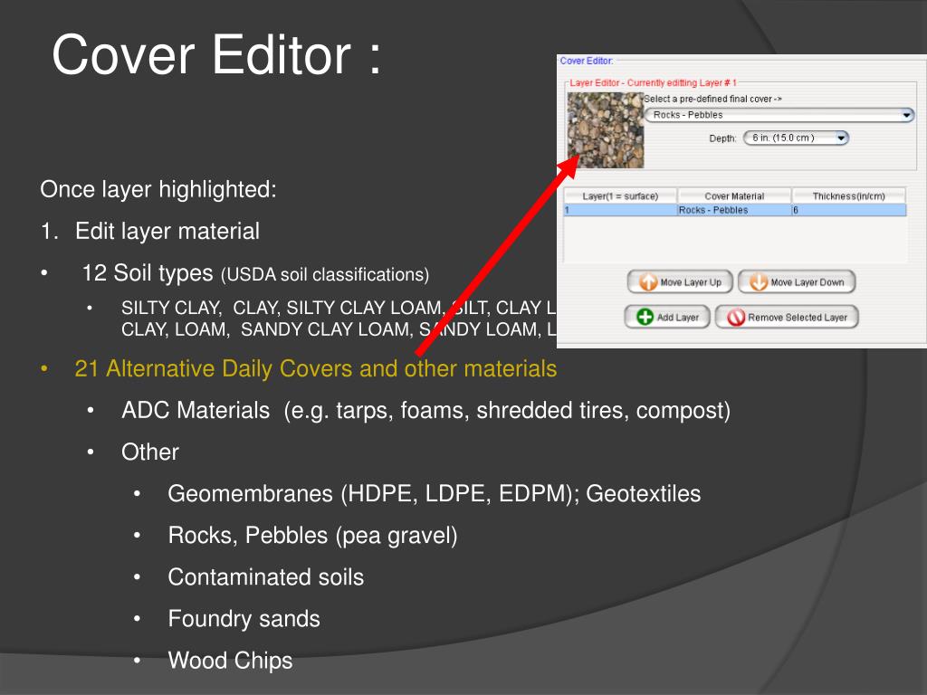Open the Rocks - Pebbles cover dropdown

pos(779,115)
